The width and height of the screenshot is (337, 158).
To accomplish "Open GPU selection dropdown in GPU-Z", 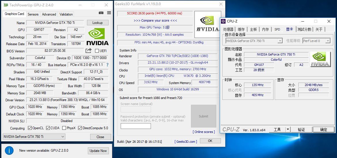I will (34, 136).
